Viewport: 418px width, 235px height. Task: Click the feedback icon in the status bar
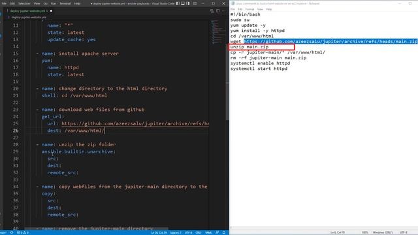tap(217, 232)
